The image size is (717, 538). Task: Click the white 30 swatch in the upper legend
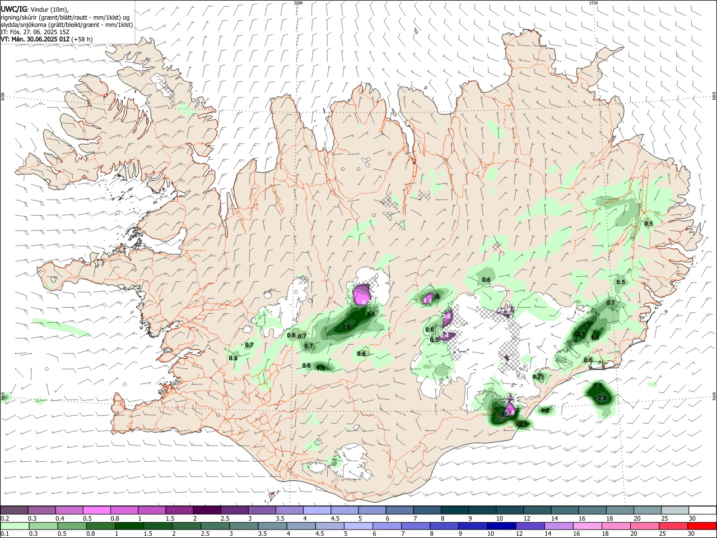tap(702, 510)
